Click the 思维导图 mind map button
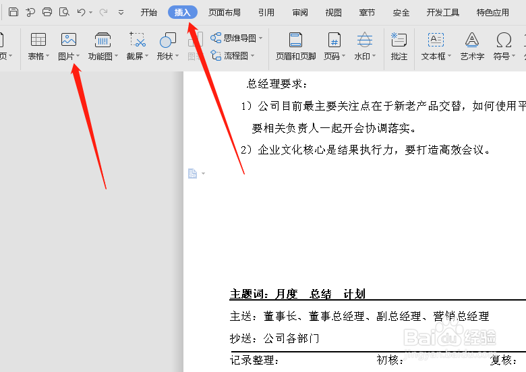This screenshot has width=526, height=372. coord(233,38)
